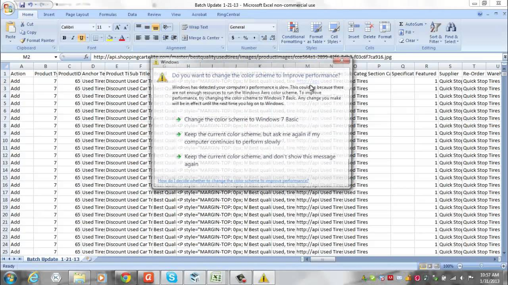This screenshot has width=508, height=285.
Task: Open Internet Explorer from taskbar
Action: 33,278
